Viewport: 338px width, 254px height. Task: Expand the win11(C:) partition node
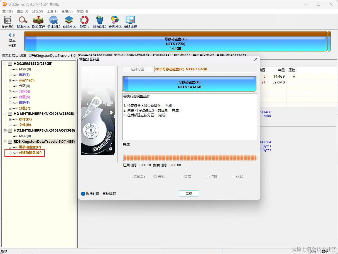(10, 80)
